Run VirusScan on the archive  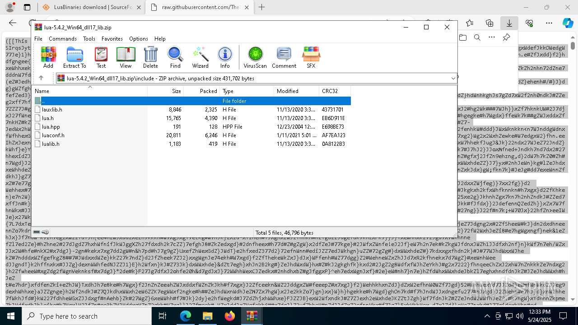point(255,57)
